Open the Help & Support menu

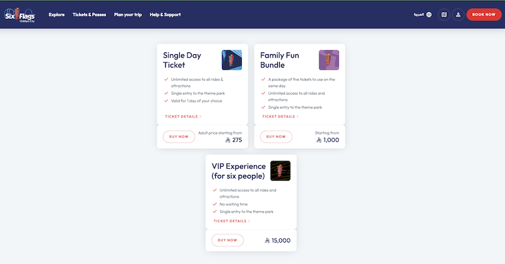pos(165,15)
